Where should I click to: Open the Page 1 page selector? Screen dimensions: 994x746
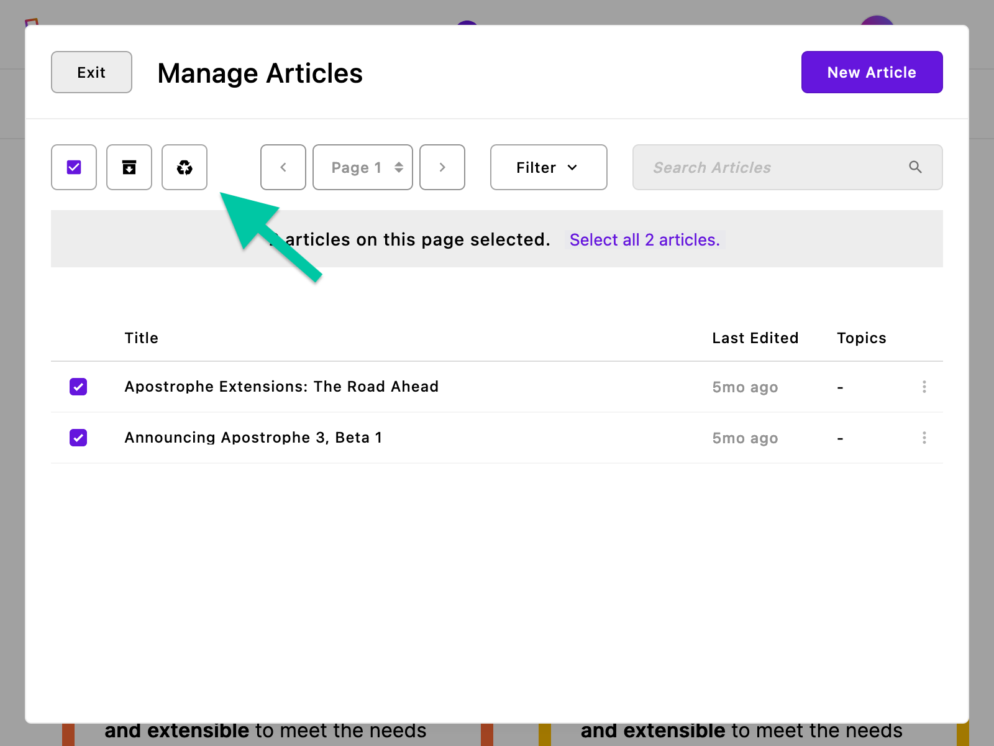(362, 167)
